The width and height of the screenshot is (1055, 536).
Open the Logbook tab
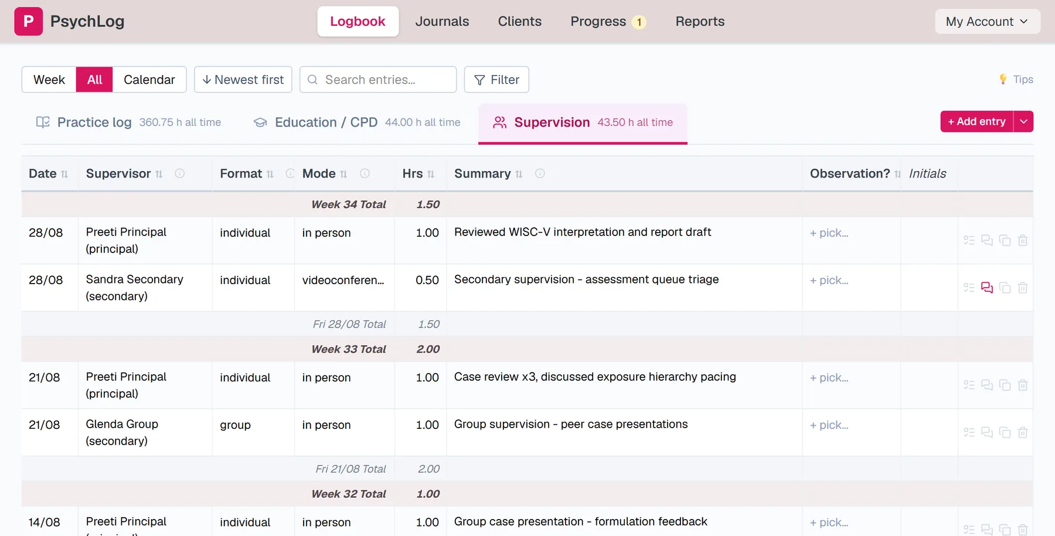[x=358, y=21]
